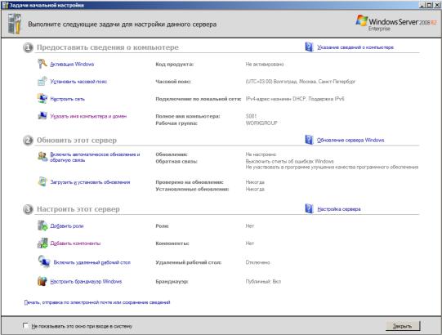This screenshot has height=335, width=442.
Task: Click Печать, отправка по электронной почте link
Action: point(97,302)
